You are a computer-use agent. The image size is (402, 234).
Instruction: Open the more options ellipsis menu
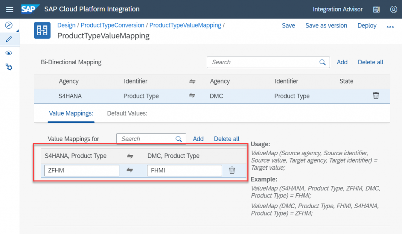coord(390,27)
